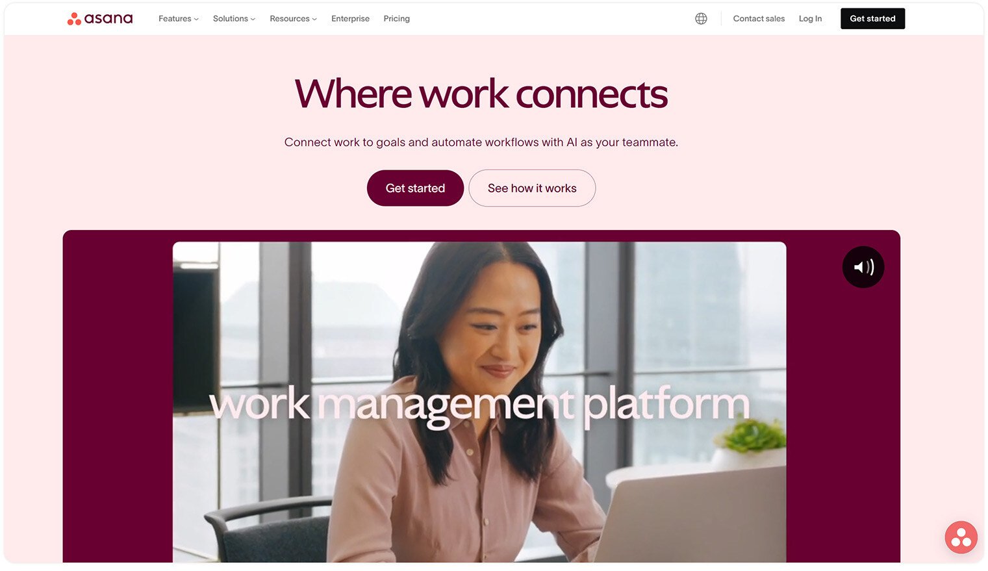Click the Contact sales link
This screenshot has height=571, width=988.
click(759, 19)
